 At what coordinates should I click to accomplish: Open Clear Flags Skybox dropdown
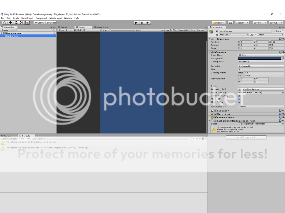point(261,55)
